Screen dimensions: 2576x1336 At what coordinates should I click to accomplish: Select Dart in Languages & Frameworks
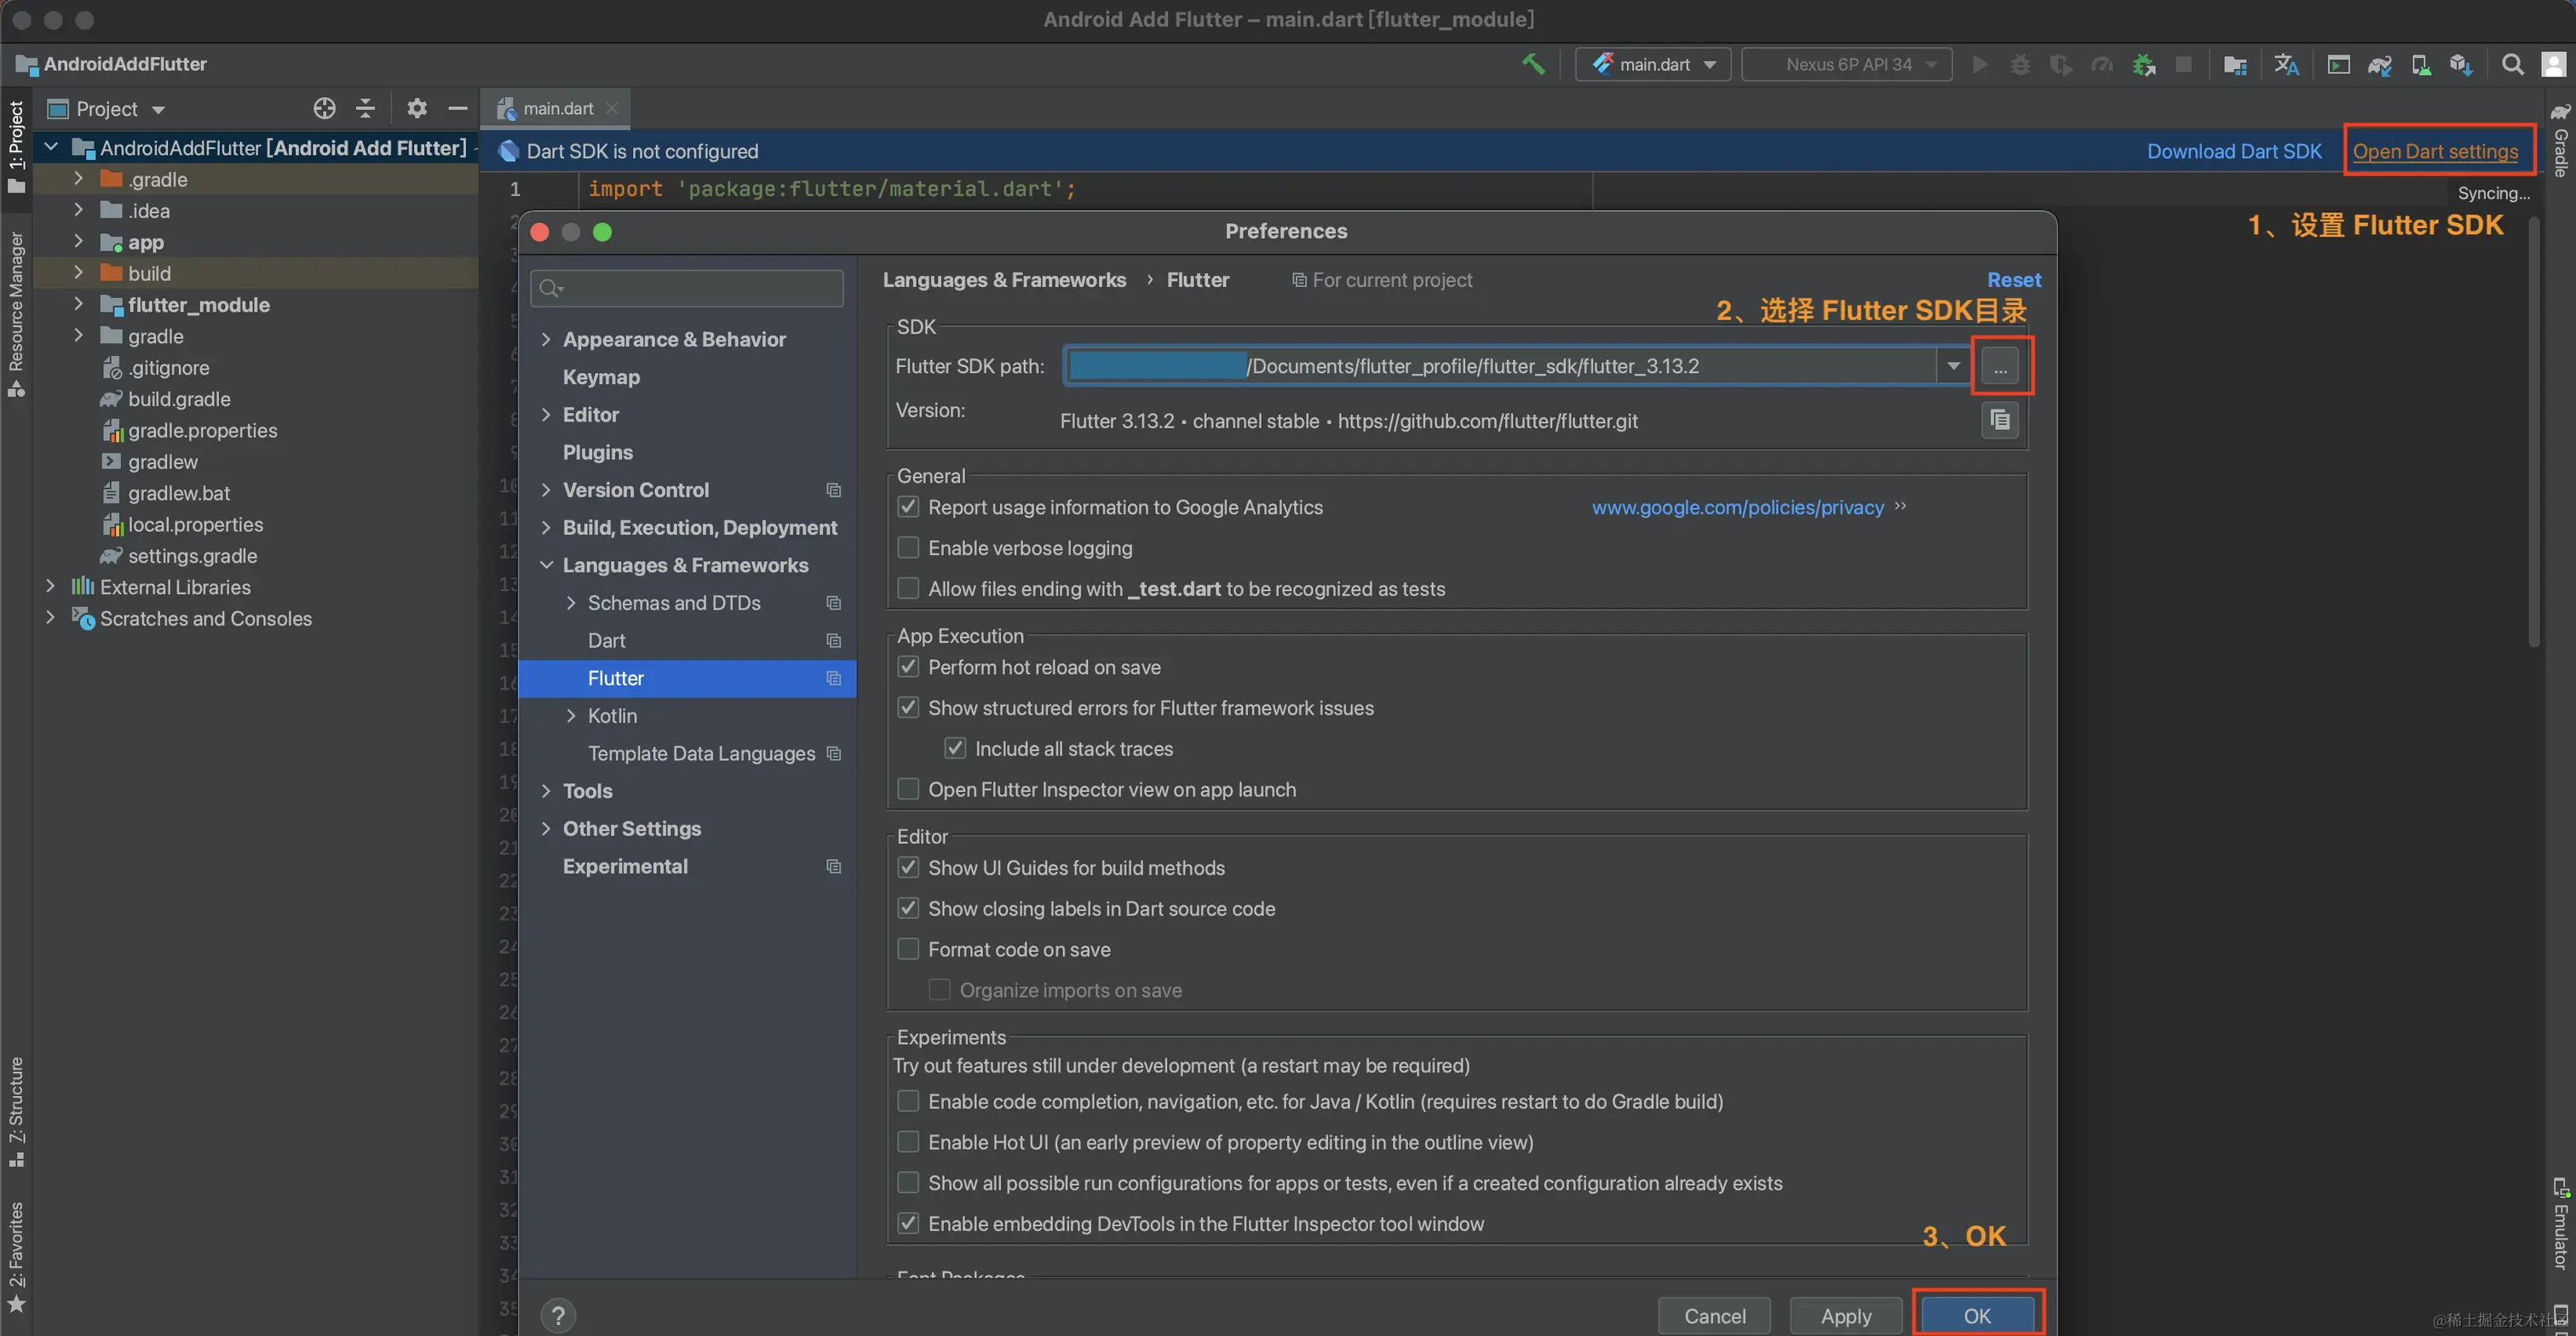(606, 640)
